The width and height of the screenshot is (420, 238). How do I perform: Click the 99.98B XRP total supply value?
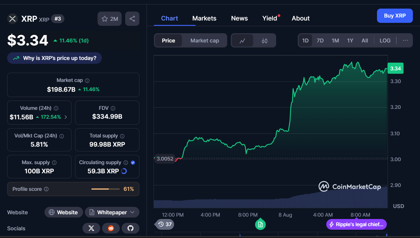pyautogui.click(x=107, y=145)
